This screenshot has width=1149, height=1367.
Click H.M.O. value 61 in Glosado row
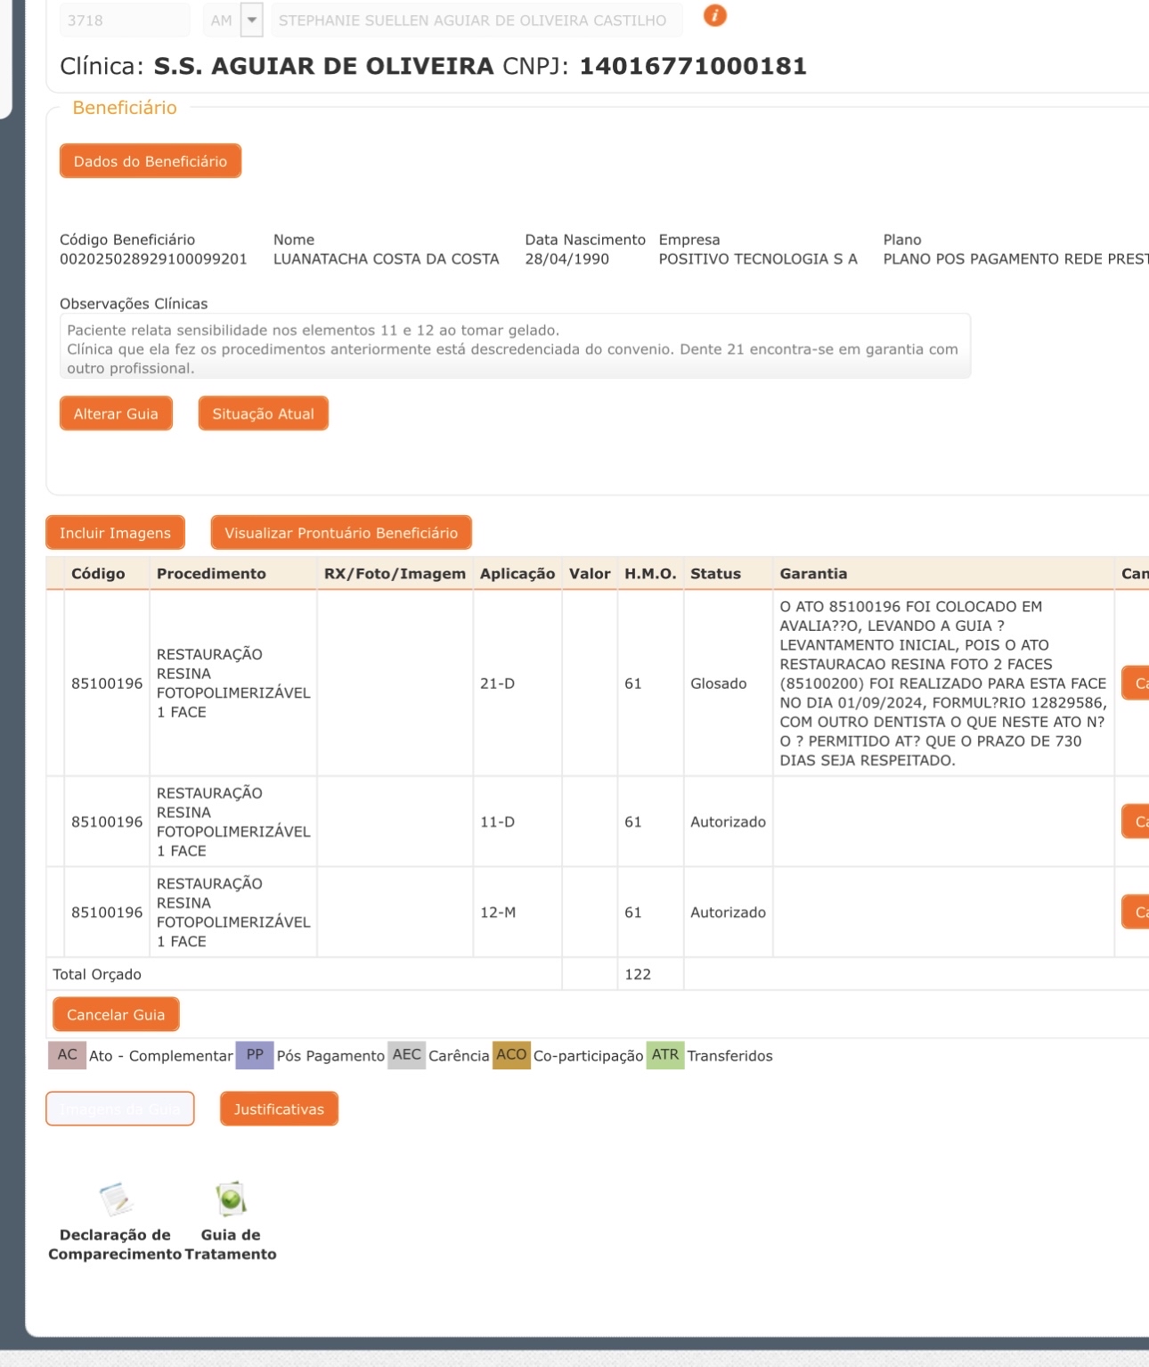click(x=633, y=683)
